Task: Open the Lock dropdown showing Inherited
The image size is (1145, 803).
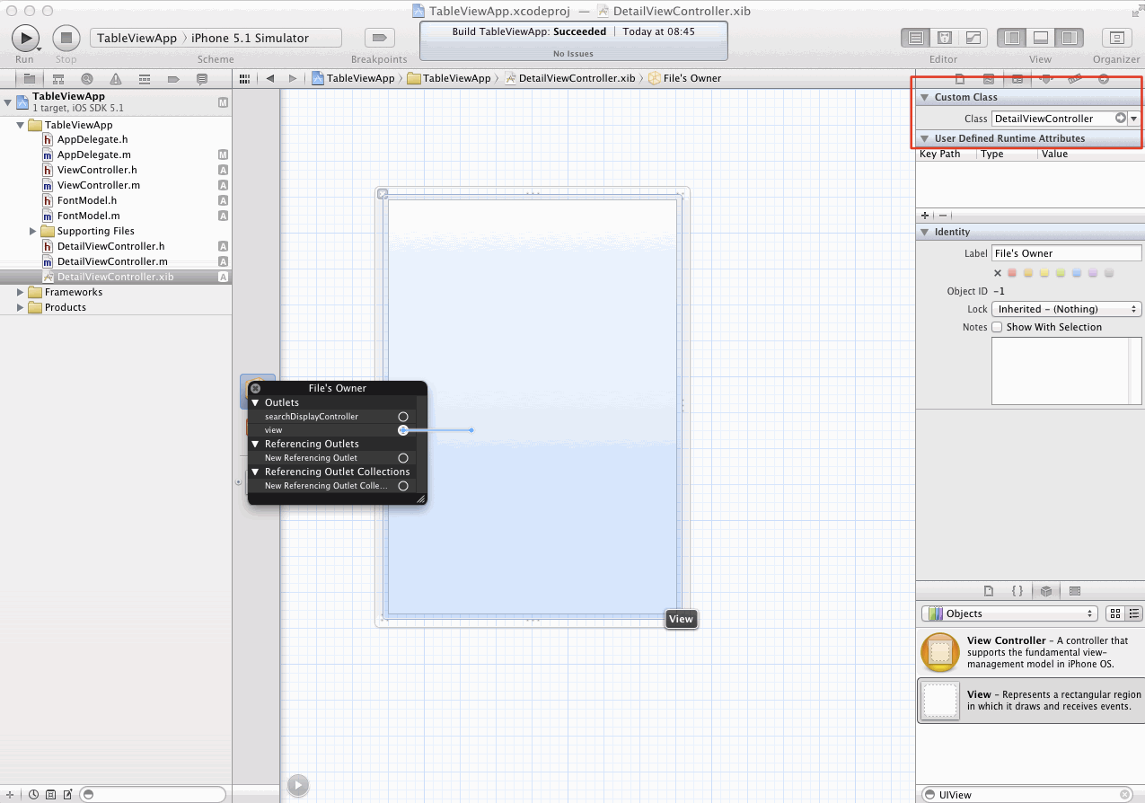Action: [x=1066, y=309]
